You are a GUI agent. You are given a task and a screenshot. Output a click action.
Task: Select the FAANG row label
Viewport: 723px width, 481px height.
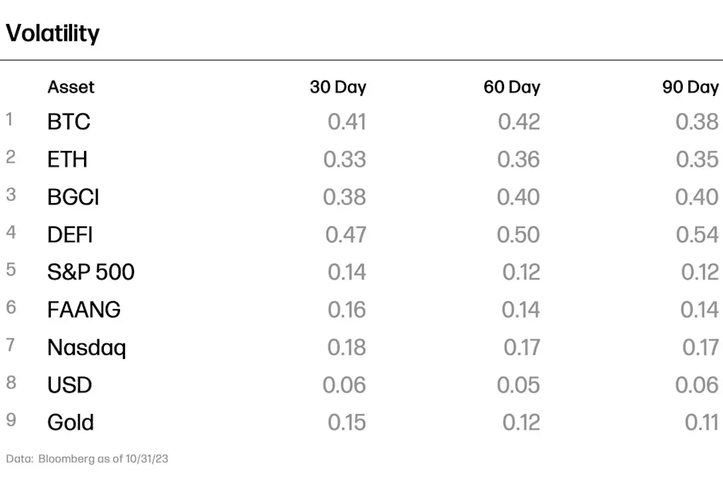pos(84,310)
